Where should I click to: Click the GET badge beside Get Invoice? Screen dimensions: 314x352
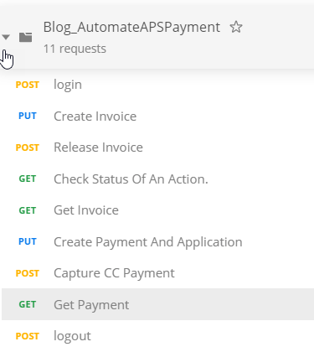pos(28,210)
